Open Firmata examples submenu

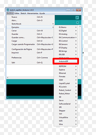66,77
